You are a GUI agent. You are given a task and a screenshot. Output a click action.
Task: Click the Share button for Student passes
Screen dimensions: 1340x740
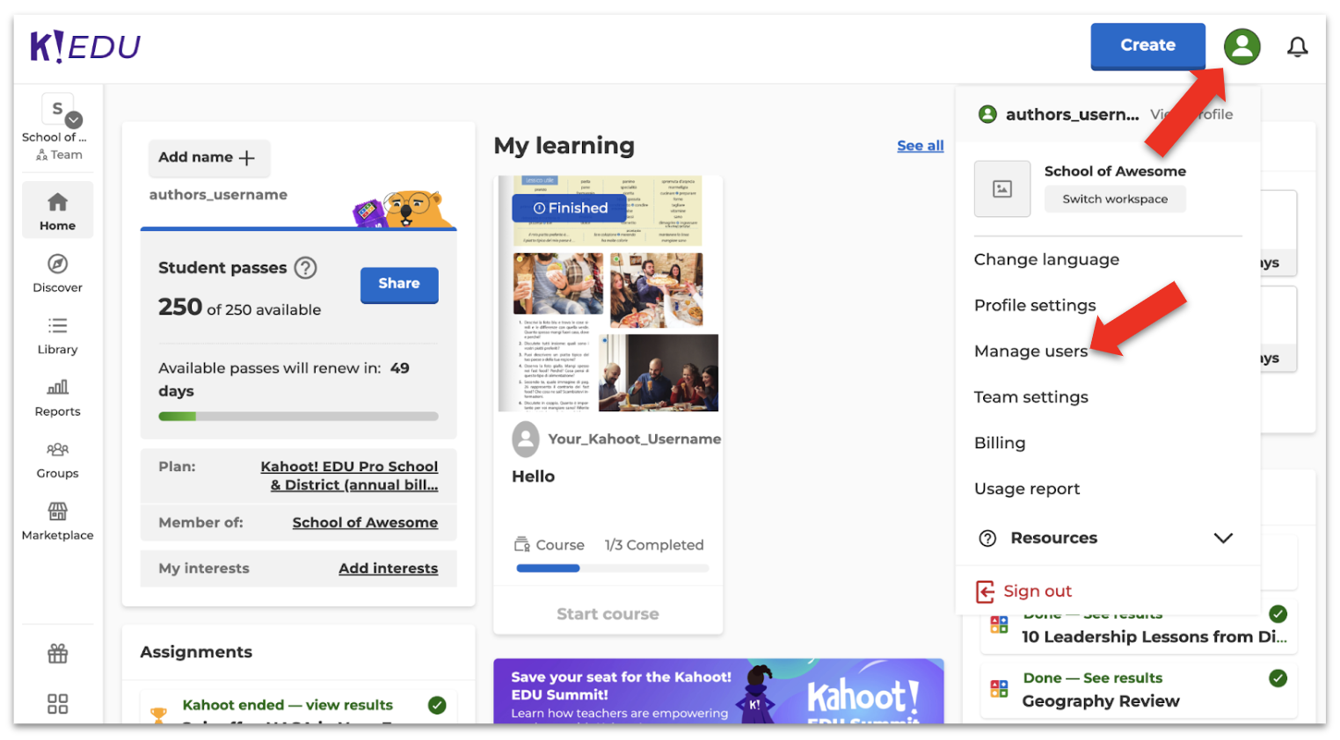click(x=398, y=284)
